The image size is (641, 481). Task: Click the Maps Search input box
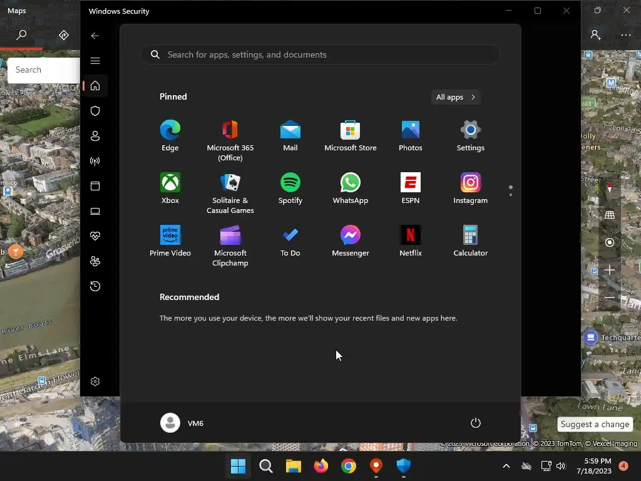point(44,70)
